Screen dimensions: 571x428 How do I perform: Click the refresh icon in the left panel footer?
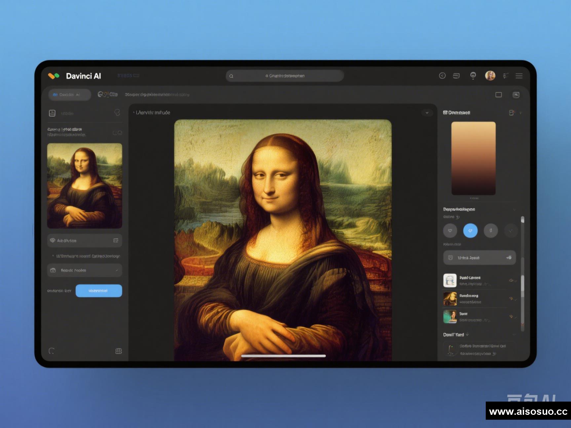[x=52, y=351]
